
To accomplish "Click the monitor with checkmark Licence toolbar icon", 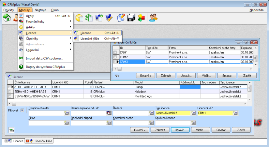I will (x=99, y=18).
